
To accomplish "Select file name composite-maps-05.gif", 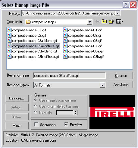I will click(x=85, y=36).
